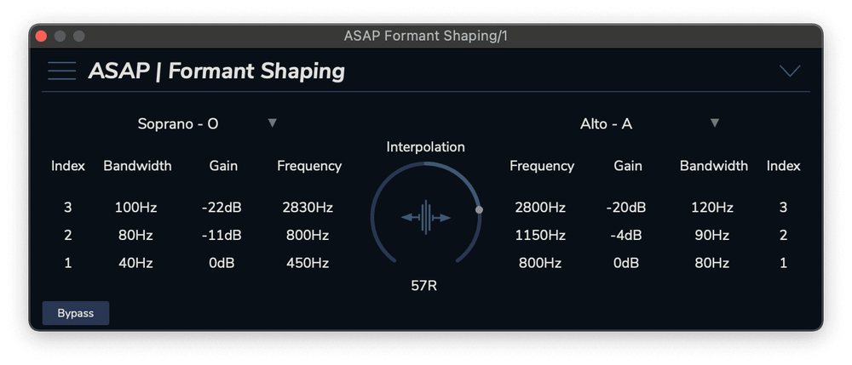Open the Alto - A preset dropdown arrow
Image resolution: width=852 pixels, height=365 pixels.
coord(715,123)
